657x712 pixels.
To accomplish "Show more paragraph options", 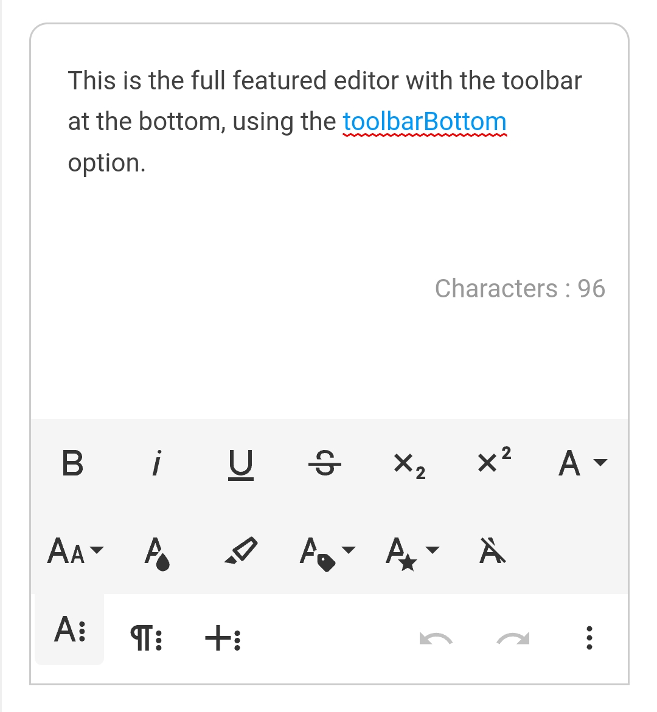I will (x=146, y=638).
